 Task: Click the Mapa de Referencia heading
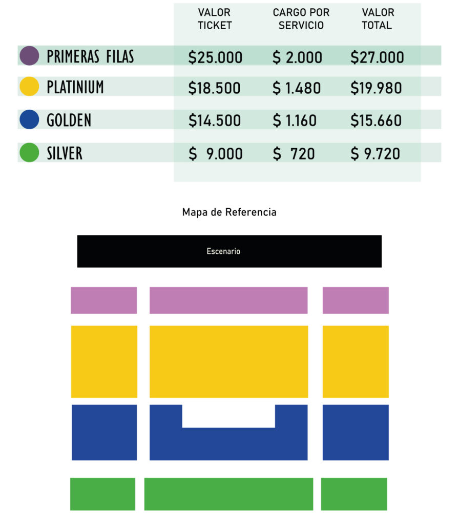(229, 212)
